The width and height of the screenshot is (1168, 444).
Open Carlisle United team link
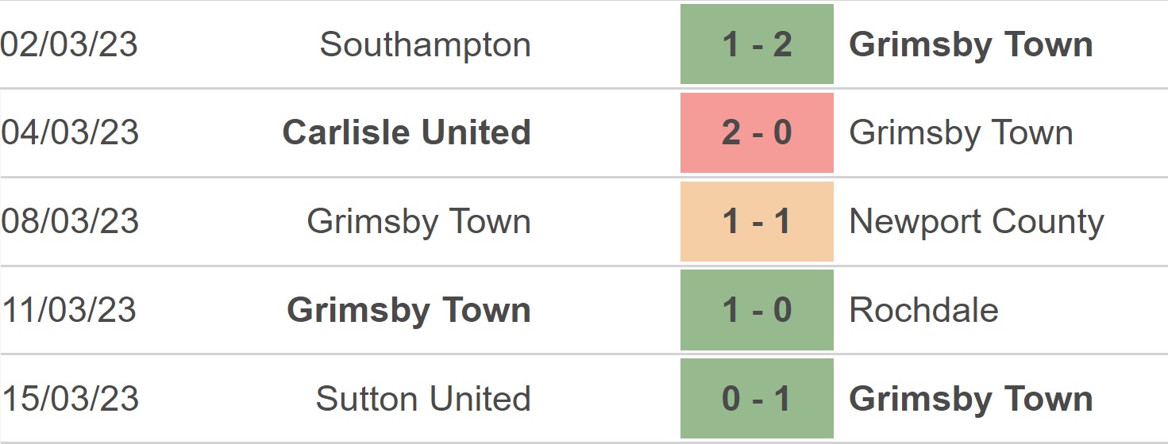tap(407, 132)
